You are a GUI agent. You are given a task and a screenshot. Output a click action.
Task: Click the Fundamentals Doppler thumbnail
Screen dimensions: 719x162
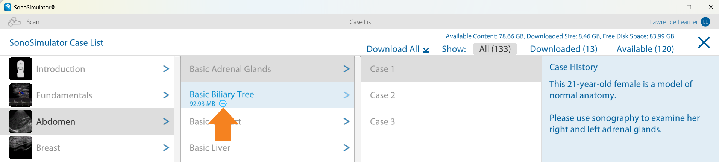(21, 95)
